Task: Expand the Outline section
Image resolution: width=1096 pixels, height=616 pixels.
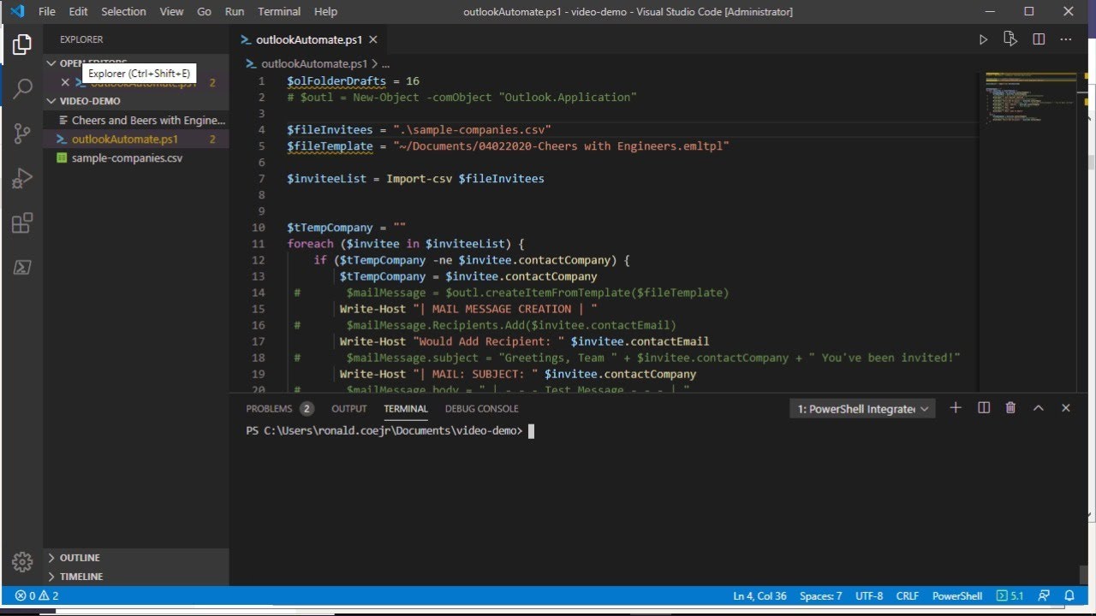Action: (137, 558)
